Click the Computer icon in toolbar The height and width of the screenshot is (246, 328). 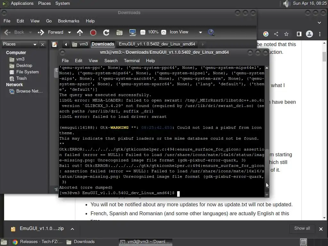click(133, 32)
